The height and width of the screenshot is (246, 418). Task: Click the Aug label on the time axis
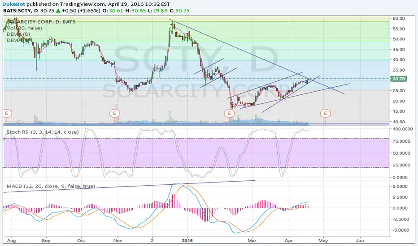[x=11, y=241]
